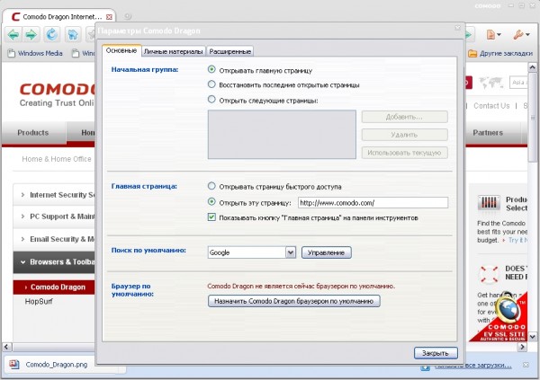
Task: Click the lifebuoy support icon
Action: 489,275
